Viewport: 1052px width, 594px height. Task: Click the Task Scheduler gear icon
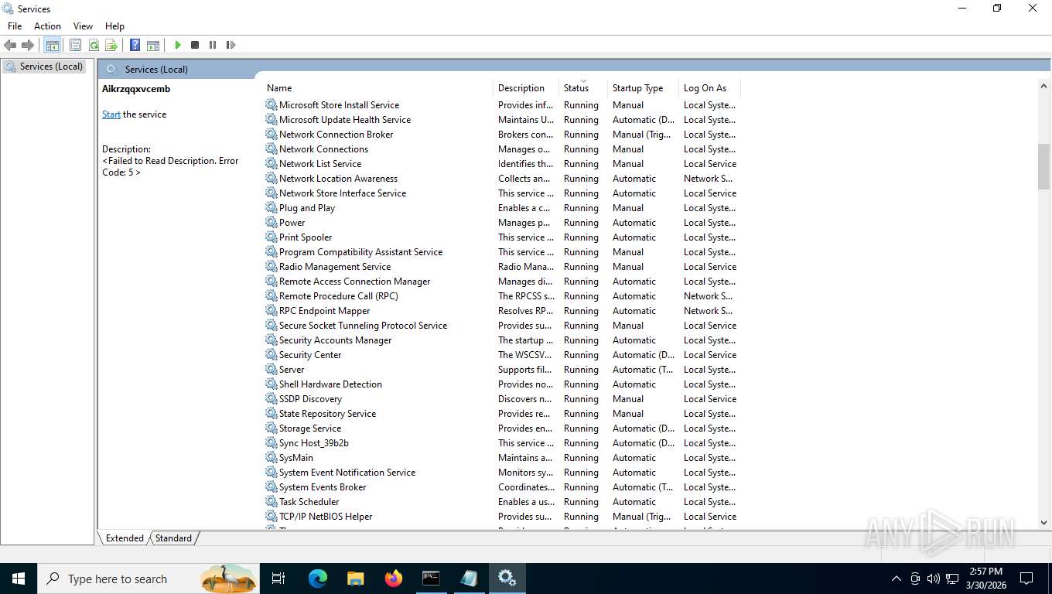coord(271,502)
